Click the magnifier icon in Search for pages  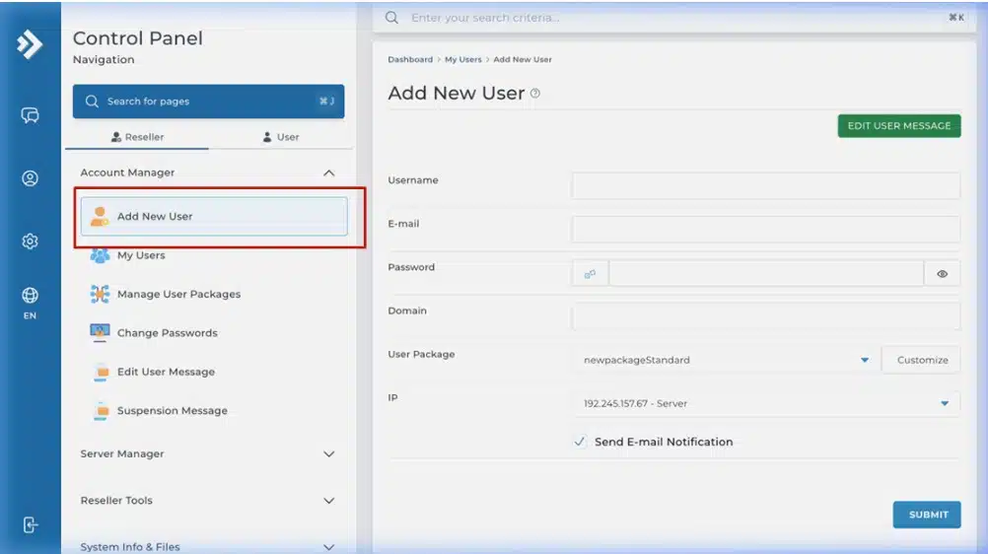click(x=92, y=102)
